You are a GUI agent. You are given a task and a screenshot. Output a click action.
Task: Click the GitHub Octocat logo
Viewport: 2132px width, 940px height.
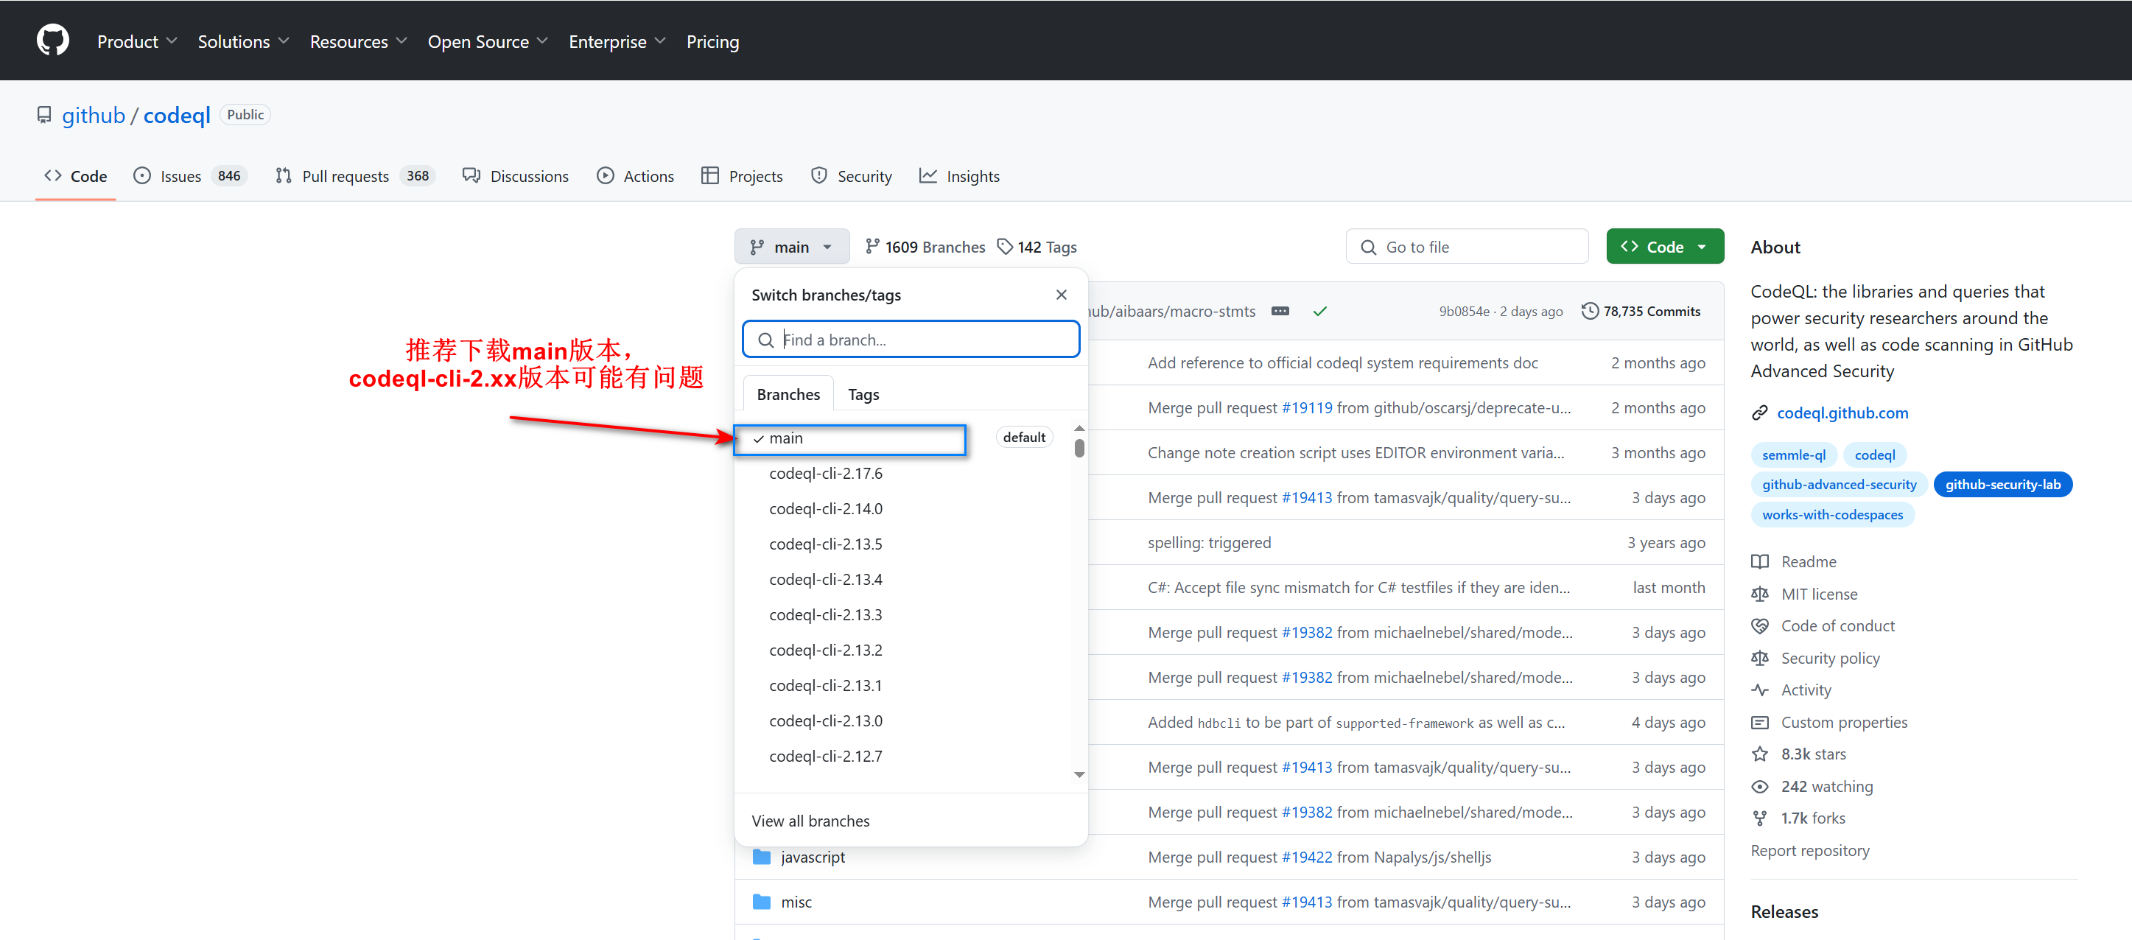pyautogui.click(x=52, y=40)
